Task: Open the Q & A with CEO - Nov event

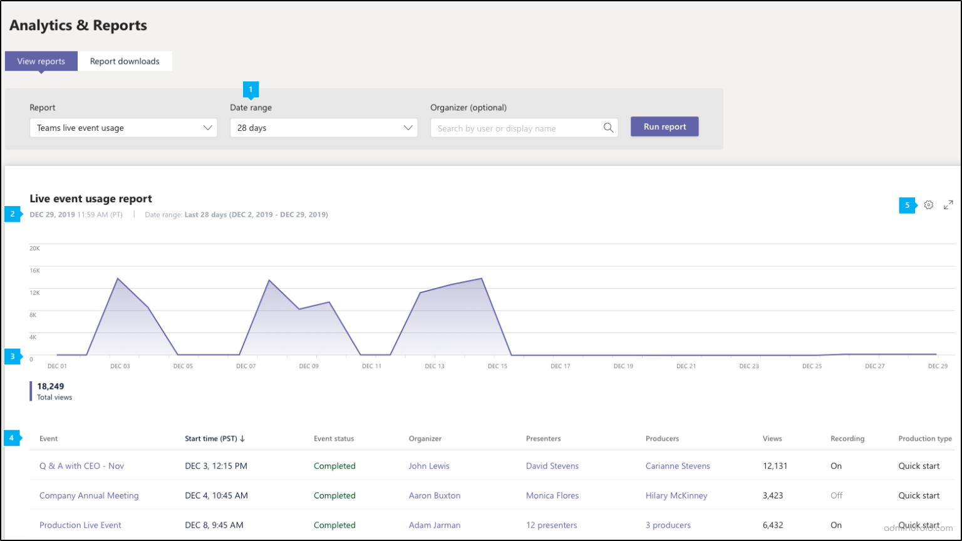Action: 81,466
